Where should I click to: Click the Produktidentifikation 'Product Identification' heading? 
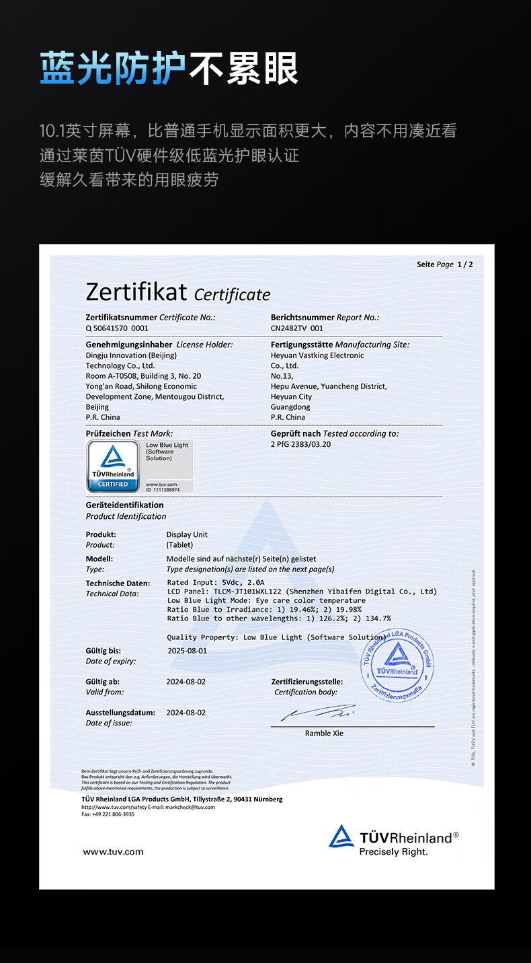[126, 516]
